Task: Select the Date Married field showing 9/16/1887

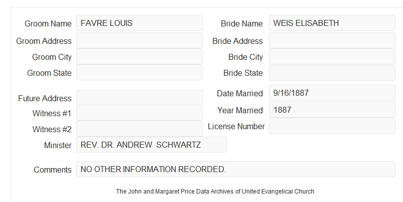Action: pos(332,93)
